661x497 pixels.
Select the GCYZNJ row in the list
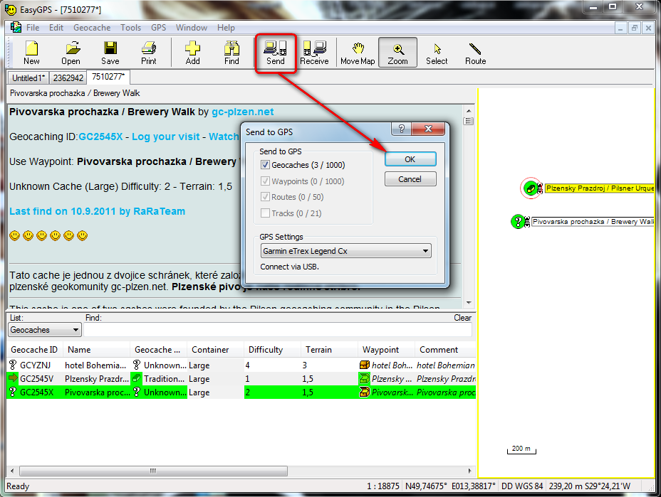[241, 365]
